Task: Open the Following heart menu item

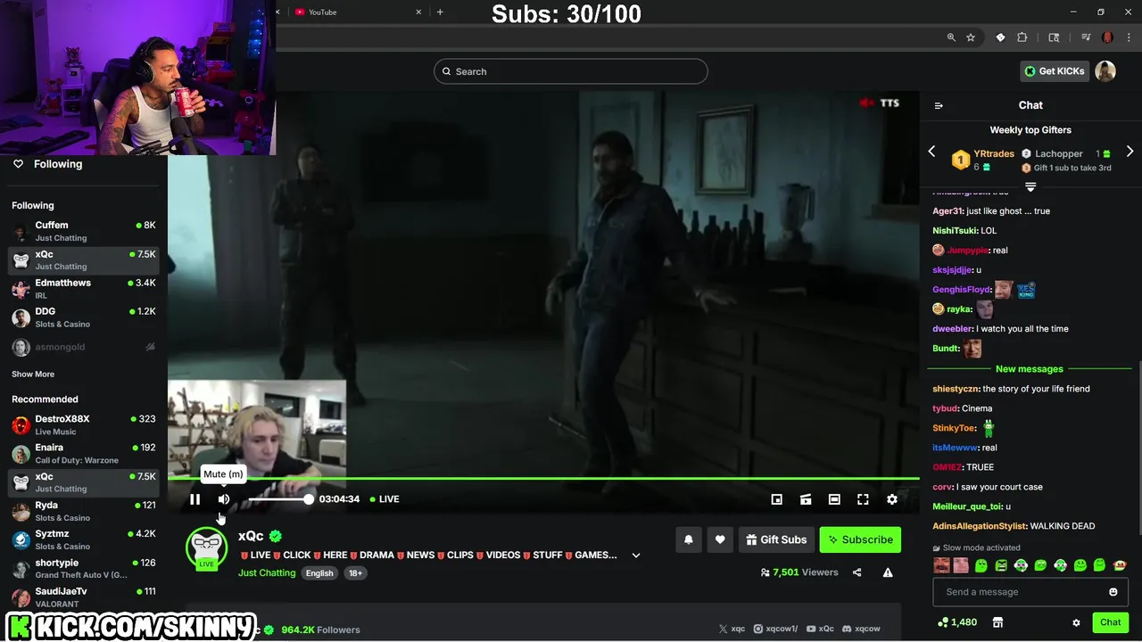Action: [47, 164]
